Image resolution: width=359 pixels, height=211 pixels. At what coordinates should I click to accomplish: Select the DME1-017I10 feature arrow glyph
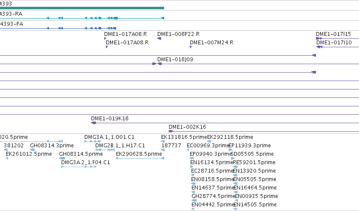tap(319, 47)
